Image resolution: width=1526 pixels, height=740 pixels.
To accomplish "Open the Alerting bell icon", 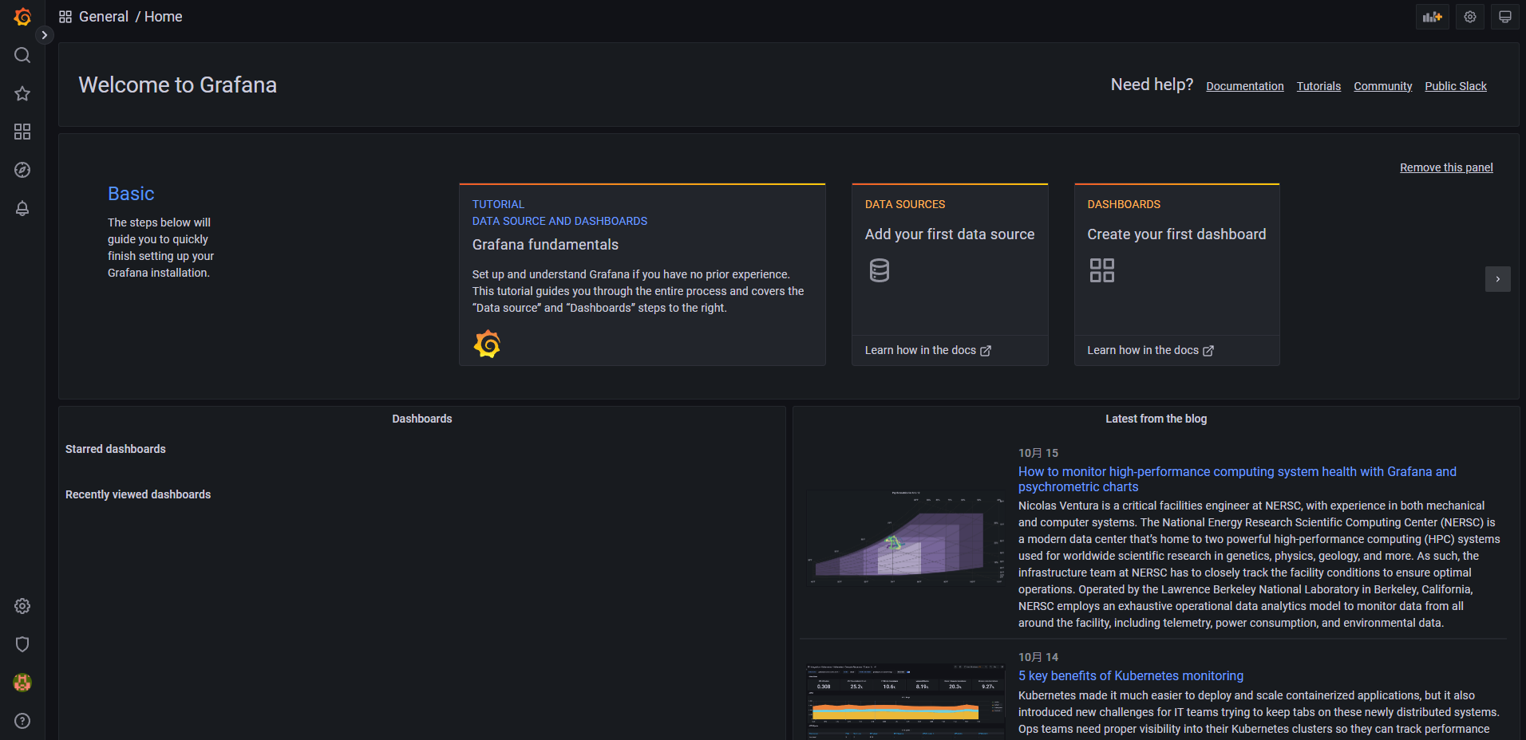I will click(22, 208).
